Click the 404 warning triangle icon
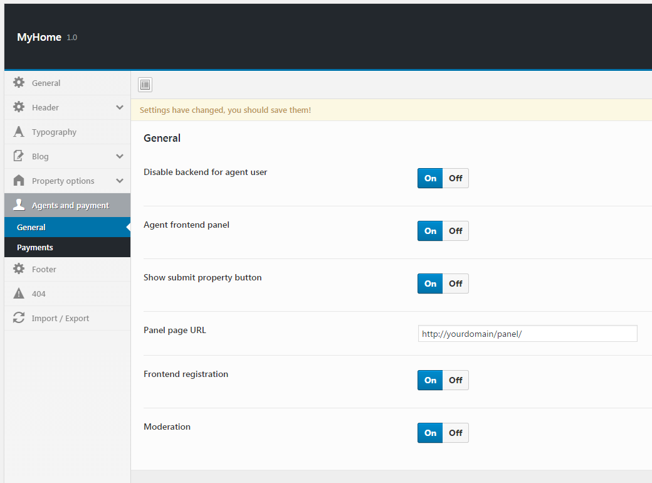The height and width of the screenshot is (483, 652). (x=19, y=294)
